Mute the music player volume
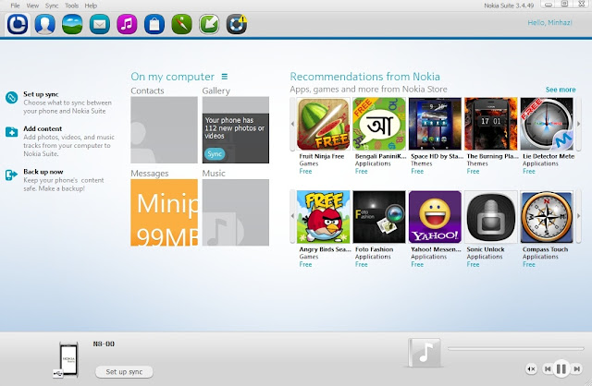592x386 pixels. coord(531,368)
